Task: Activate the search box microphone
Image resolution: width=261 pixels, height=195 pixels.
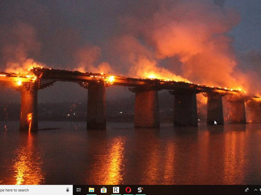Action: click(67, 190)
